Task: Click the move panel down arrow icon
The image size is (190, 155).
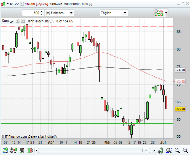Action: pos(18,21)
